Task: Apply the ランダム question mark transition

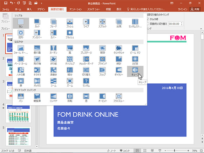Action: (86, 82)
